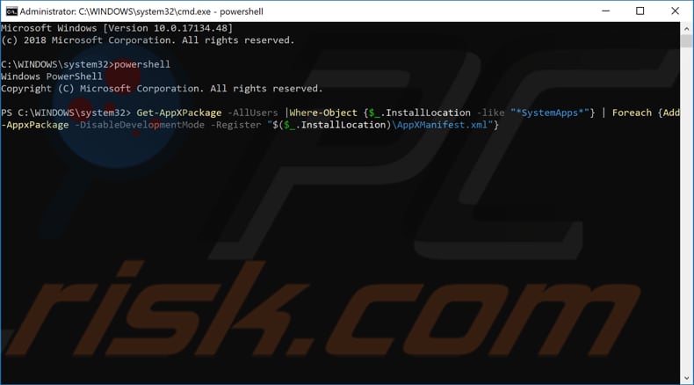Click the \AppXManifest.xml path text
Viewport: 694px width, 385px height.
click(439, 125)
